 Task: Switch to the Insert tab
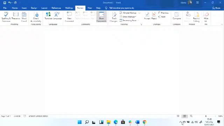point(24,8)
